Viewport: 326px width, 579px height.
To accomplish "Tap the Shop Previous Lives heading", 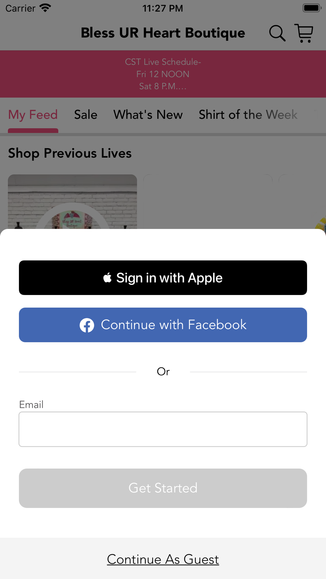I will pyautogui.click(x=70, y=153).
